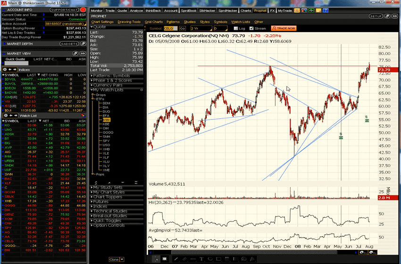Image resolution: width=401 pixels, height=264 pixels.
Task: Expand the Currency Pairs section
Action: click(92, 85)
